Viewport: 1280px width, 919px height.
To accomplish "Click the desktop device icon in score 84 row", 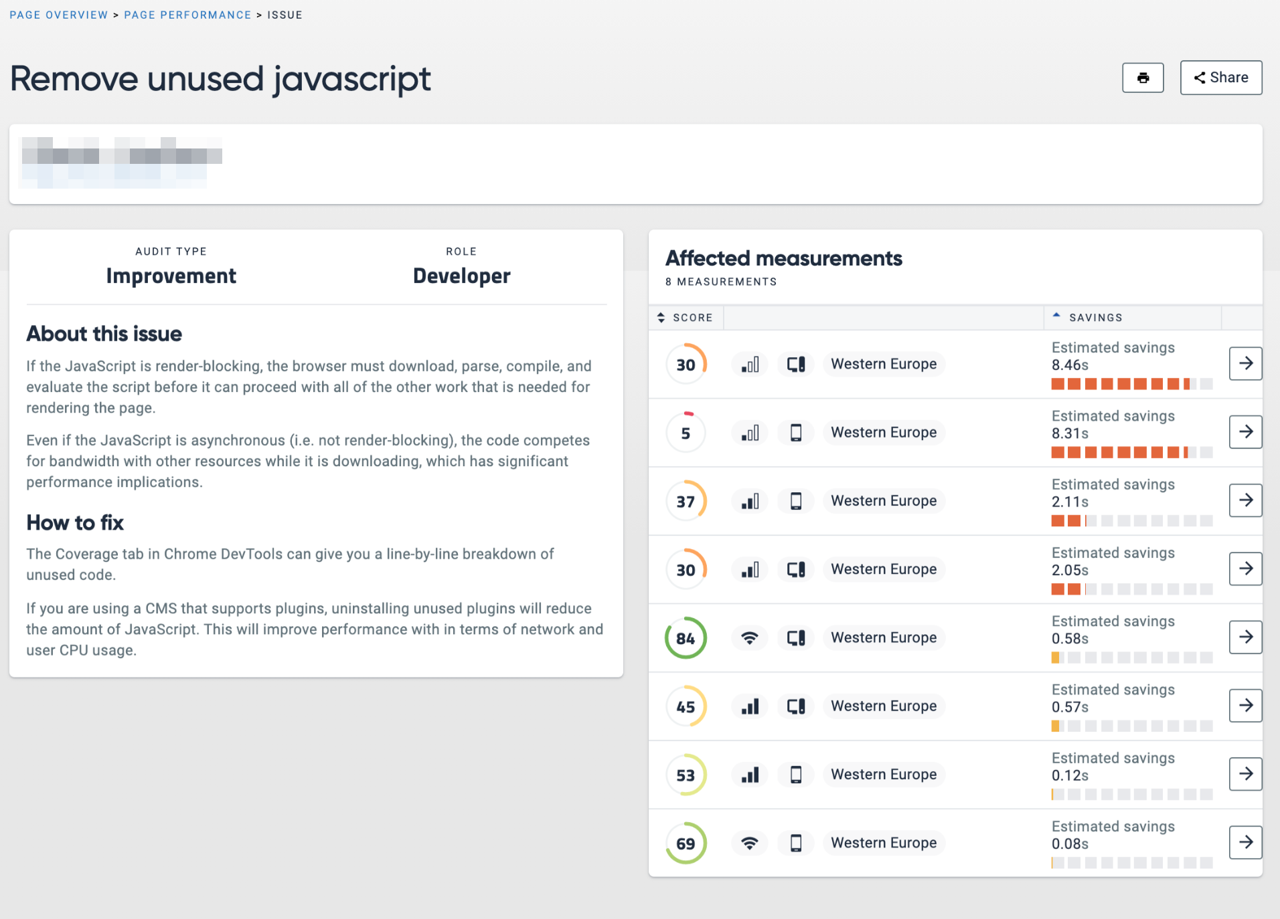I will click(795, 637).
